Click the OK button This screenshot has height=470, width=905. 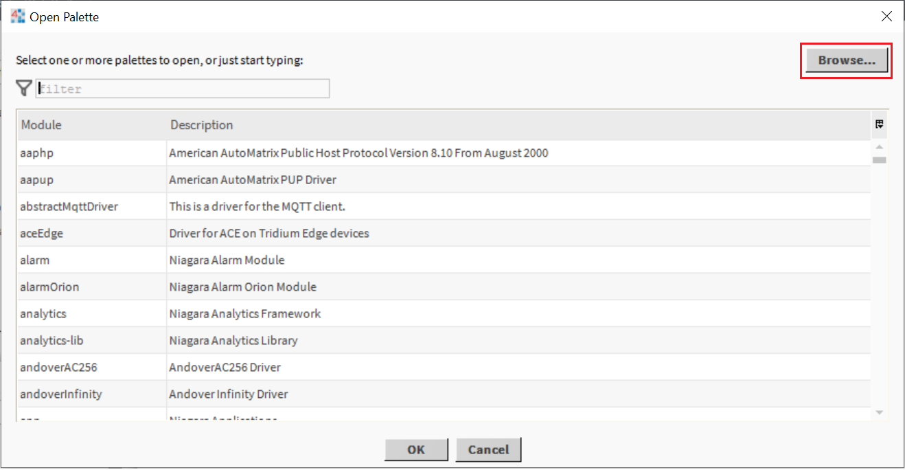pyautogui.click(x=416, y=450)
